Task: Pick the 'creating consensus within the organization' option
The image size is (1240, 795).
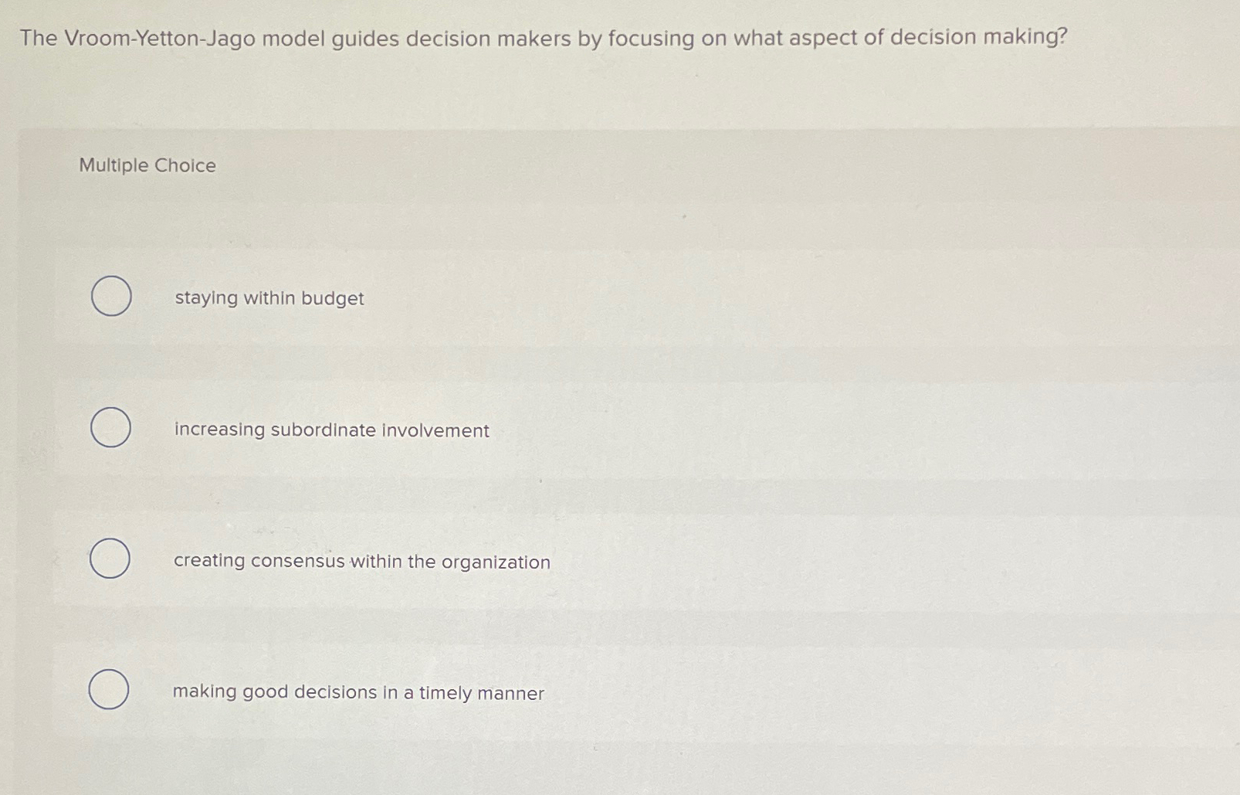Action: click(110, 560)
